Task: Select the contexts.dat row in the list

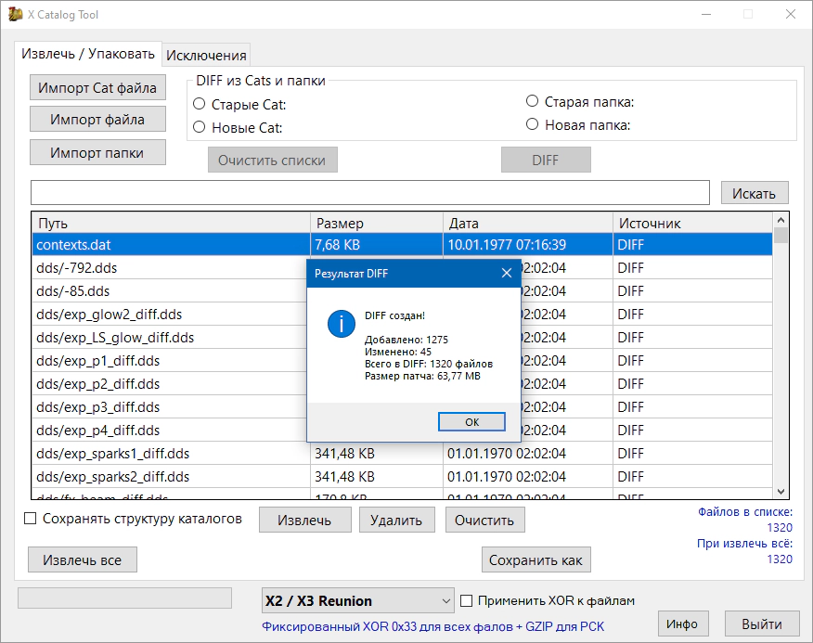Action: 172,245
